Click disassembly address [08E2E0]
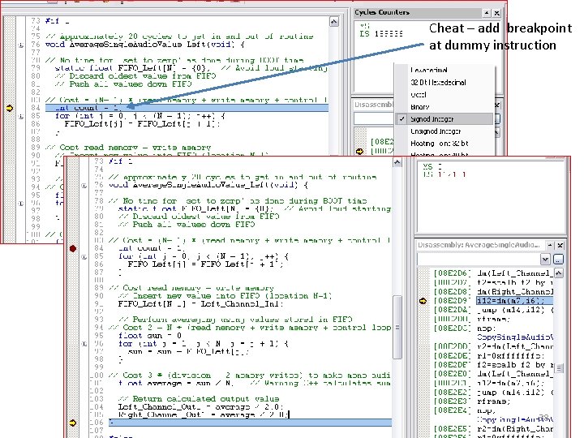Viewport: 584px width, 438px height. tap(452, 374)
